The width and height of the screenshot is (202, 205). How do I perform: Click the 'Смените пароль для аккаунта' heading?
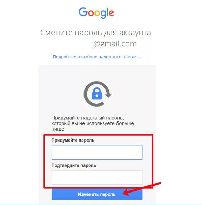96,33
